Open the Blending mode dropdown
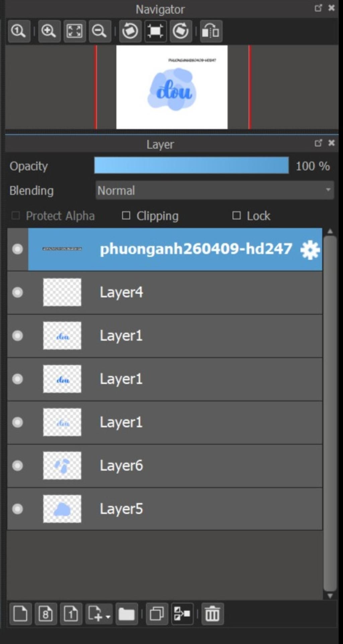343x644 pixels. click(x=215, y=191)
